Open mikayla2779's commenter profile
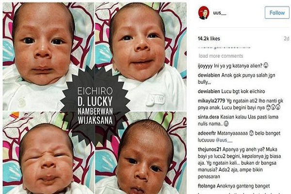Screen dimensions: 291x194 pyautogui.click(x=211, y=101)
